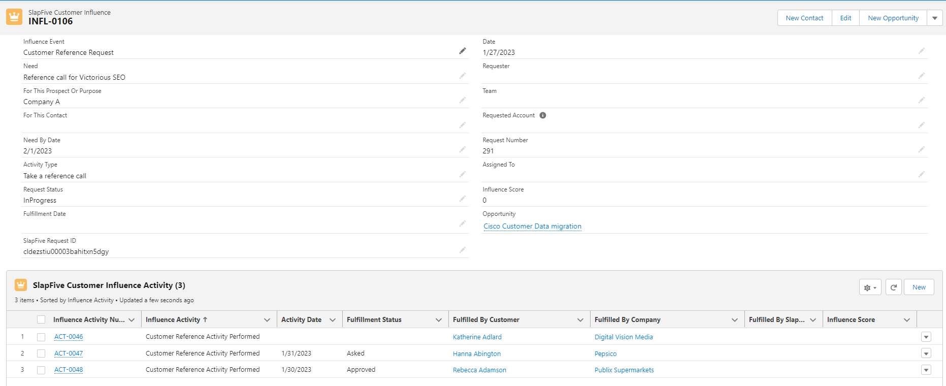946x386 pixels.
Task: Open more actions dropdown beside New Opportunity
Action: tap(934, 18)
